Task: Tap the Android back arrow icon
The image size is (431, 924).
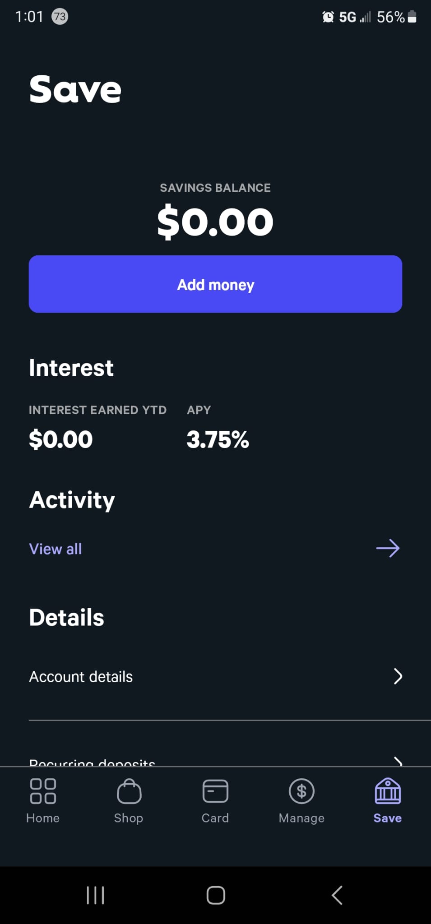Action: (337, 895)
